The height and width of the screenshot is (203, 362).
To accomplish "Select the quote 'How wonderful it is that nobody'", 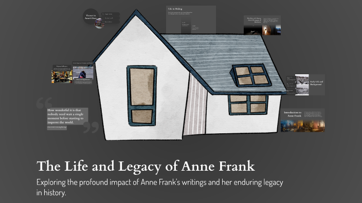I will (67, 116).
